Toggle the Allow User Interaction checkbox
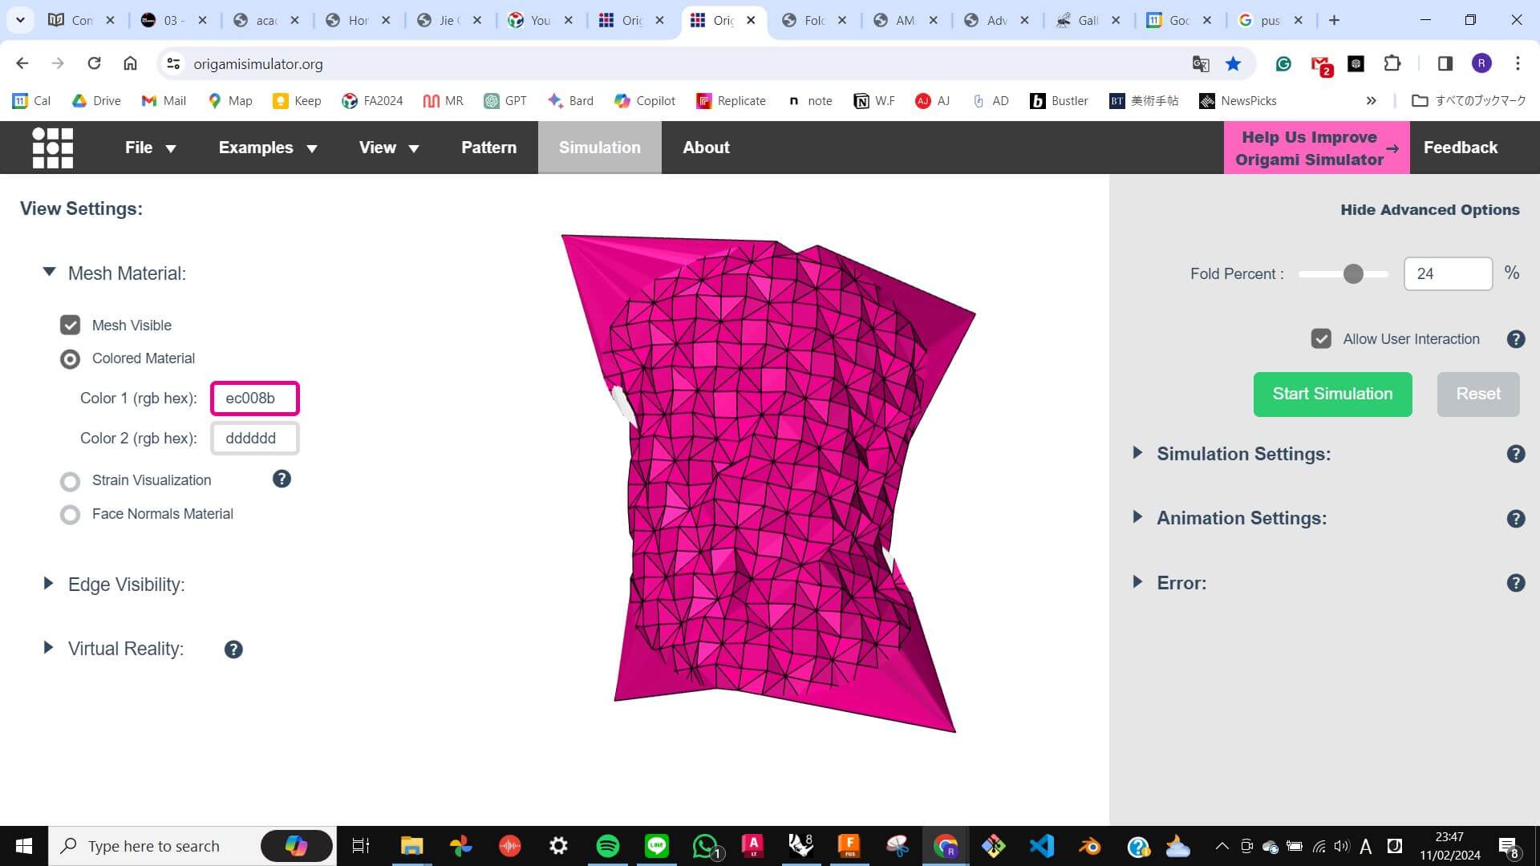This screenshot has width=1540, height=866. pos(1321,339)
